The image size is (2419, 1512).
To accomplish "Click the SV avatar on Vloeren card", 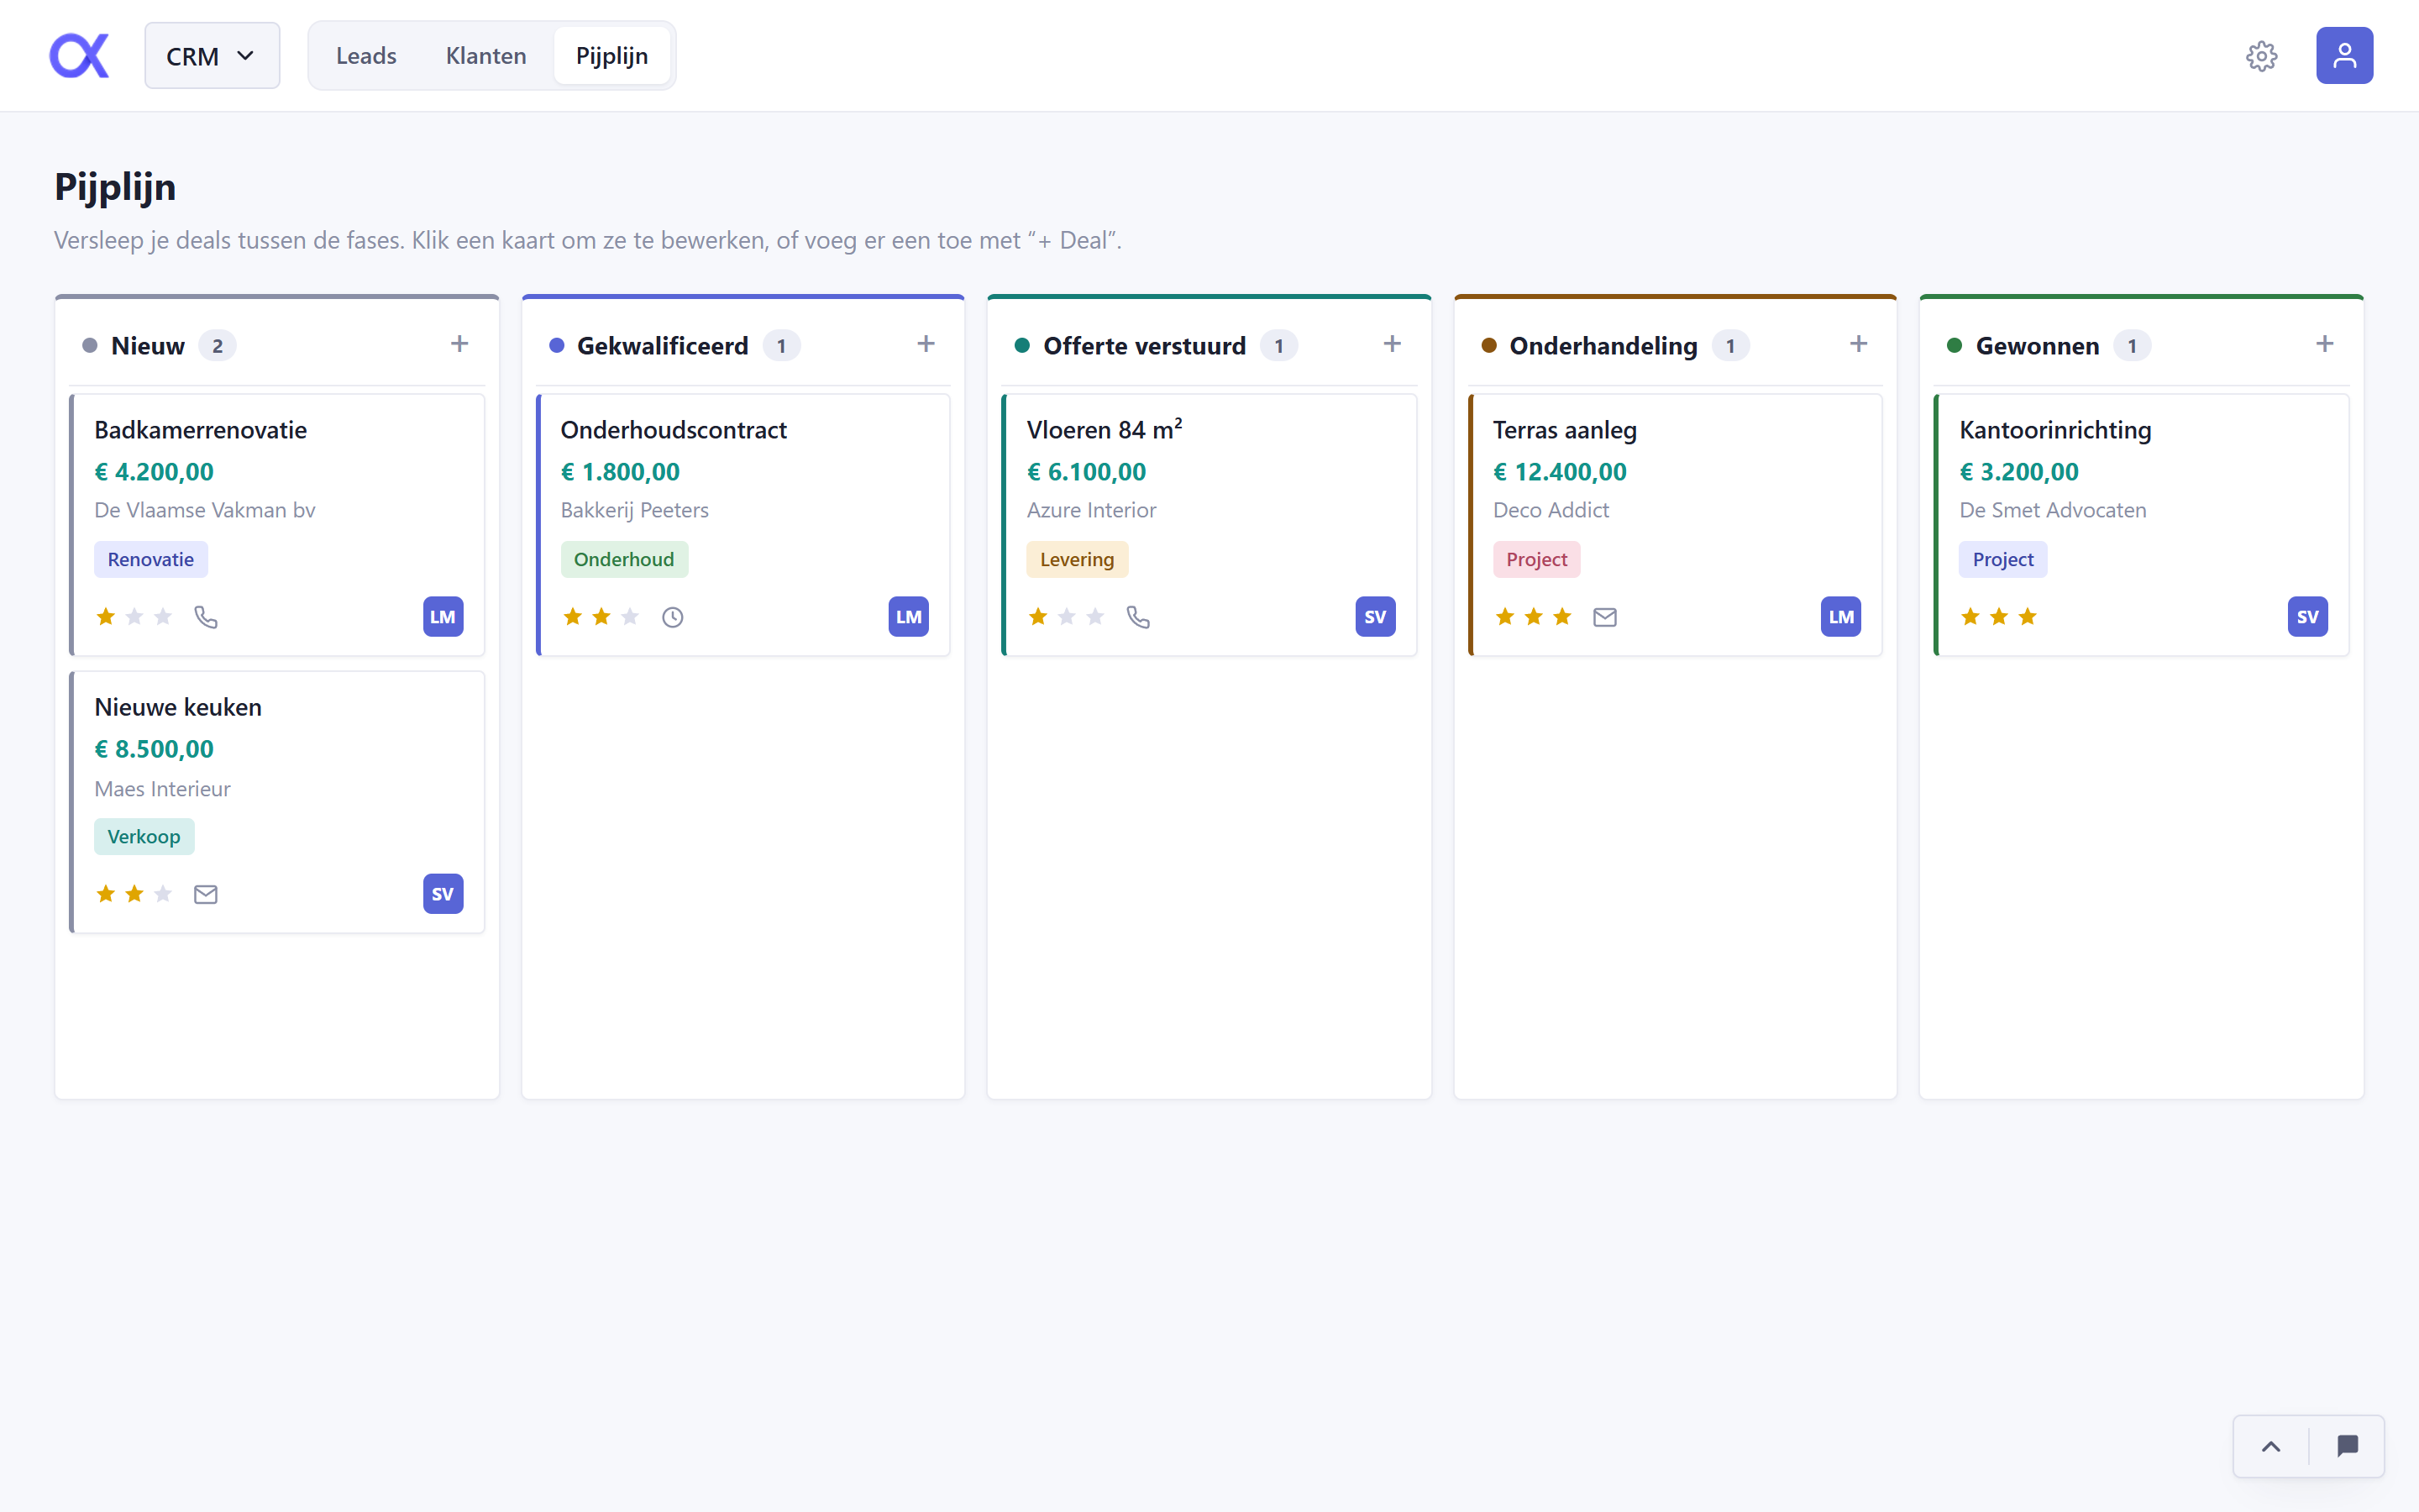I will pos(1376,617).
